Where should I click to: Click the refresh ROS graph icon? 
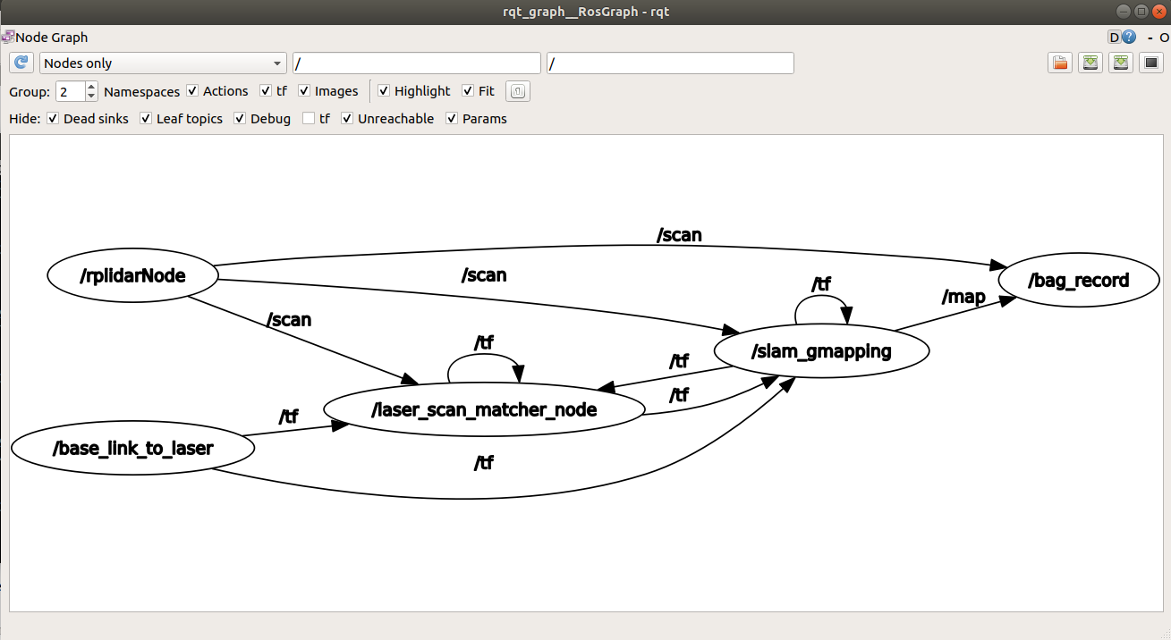[21, 63]
